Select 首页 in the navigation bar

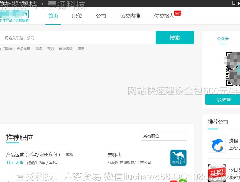pyautogui.click(x=53, y=16)
